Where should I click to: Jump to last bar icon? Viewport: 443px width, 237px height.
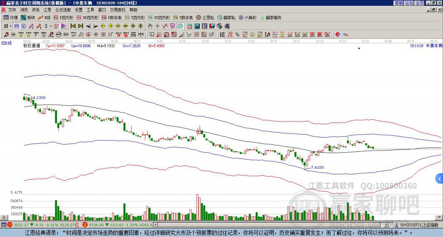coord(80,26)
